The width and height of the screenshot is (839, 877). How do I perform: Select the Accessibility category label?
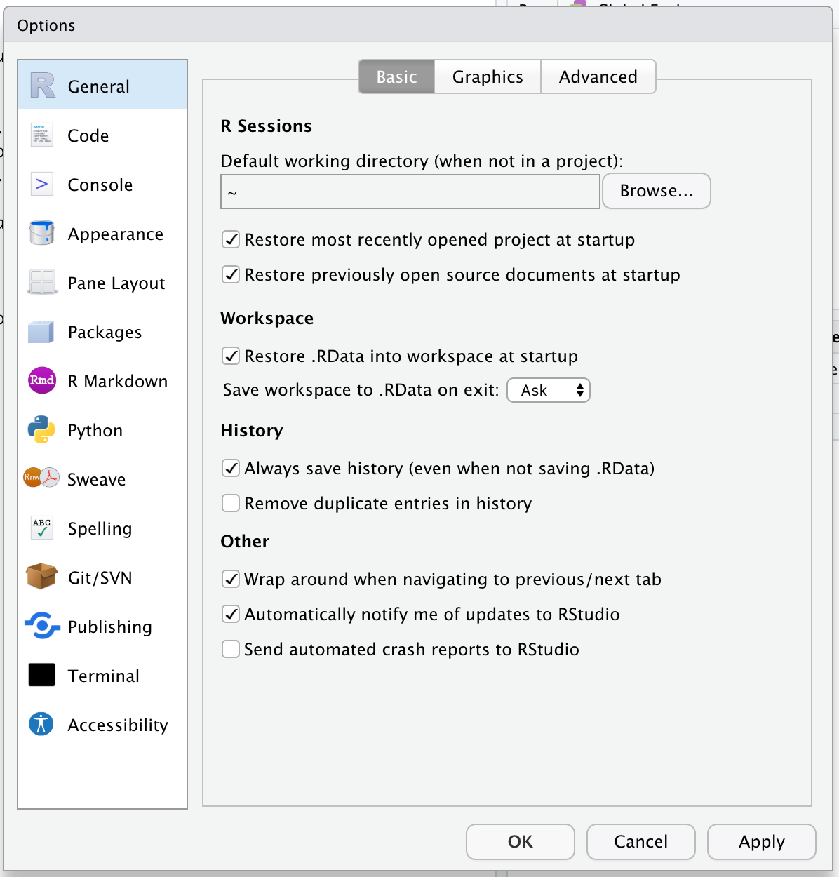[x=118, y=725]
